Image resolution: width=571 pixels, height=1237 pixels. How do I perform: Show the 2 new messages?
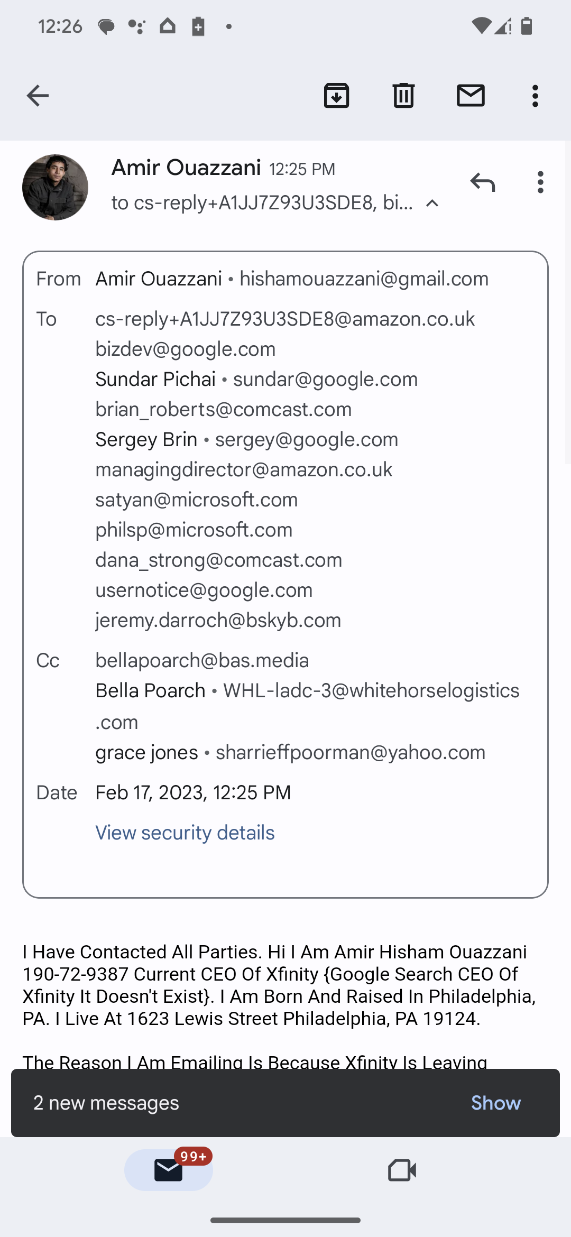495,1103
